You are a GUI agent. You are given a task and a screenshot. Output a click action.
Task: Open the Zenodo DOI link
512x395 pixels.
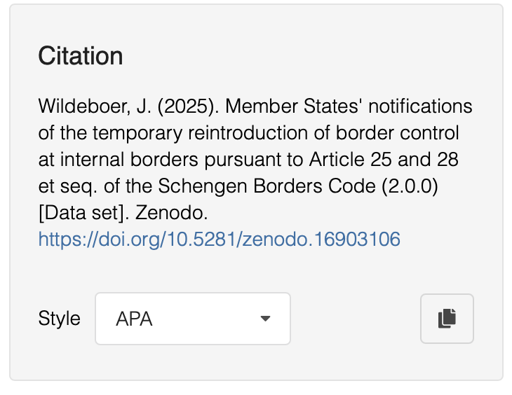(x=219, y=240)
